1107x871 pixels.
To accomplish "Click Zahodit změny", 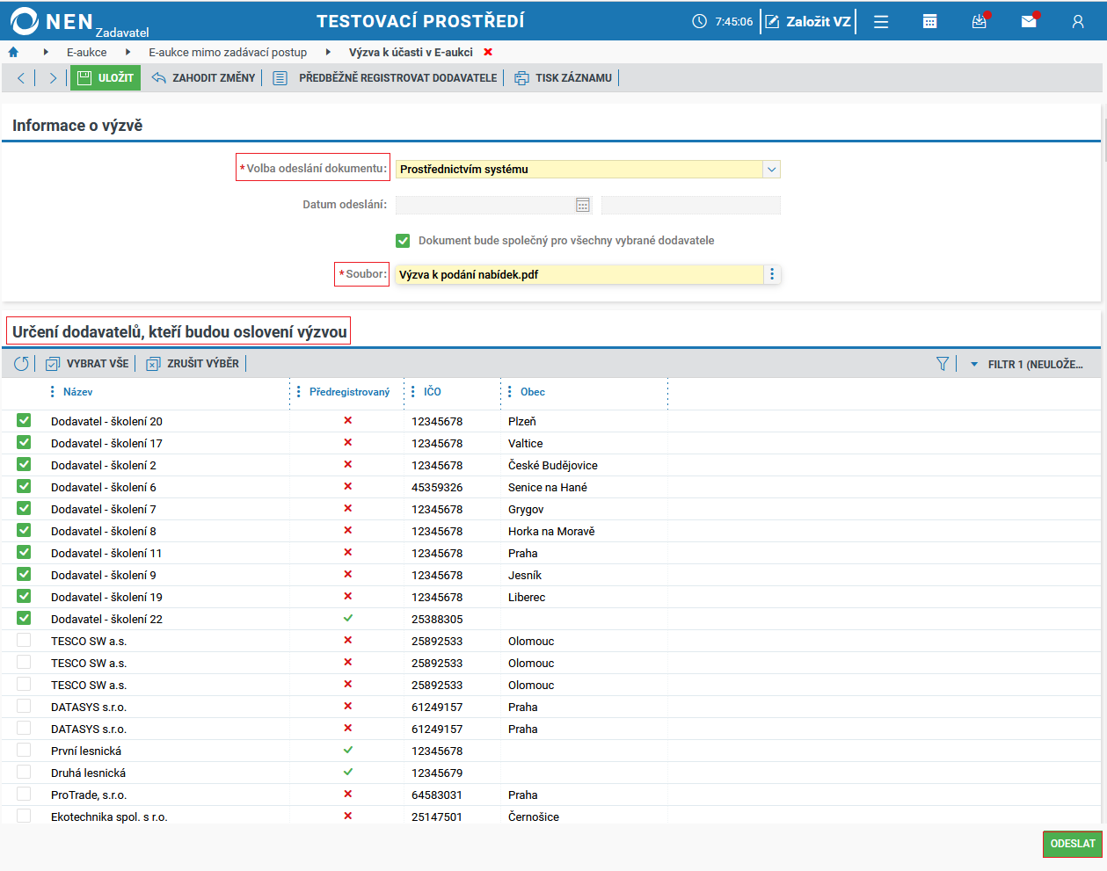I will pyautogui.click(x=204, y=78).
